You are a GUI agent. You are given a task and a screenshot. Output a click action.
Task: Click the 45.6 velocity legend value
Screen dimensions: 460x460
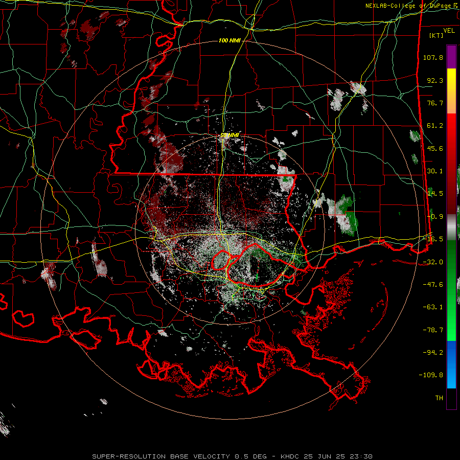coord(435,148)
